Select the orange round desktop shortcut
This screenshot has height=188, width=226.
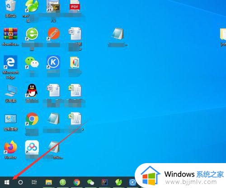point(53,34)
